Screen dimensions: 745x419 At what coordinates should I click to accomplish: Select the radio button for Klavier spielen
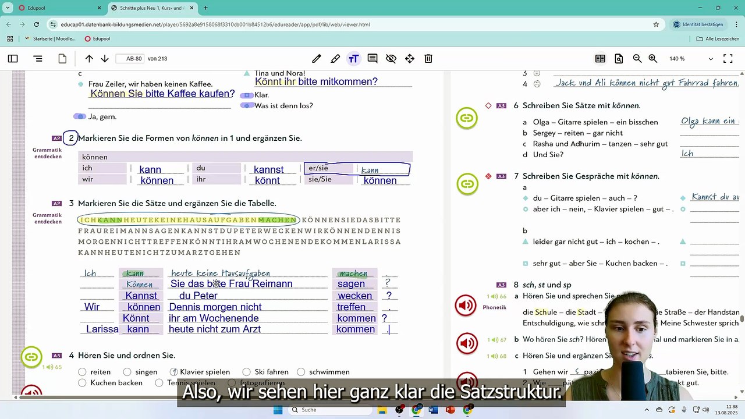(173, 372)
